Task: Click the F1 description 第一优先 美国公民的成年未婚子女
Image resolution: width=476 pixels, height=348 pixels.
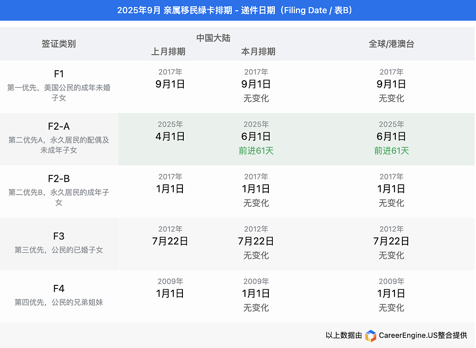Action: point(59,93)
